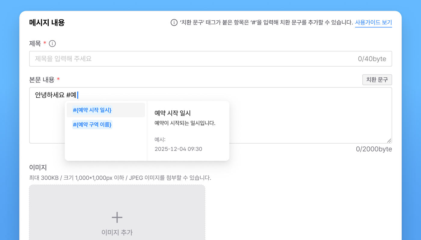Click the 이미지 추가 upload label
This screenshot has height=240, width=421.
(117, 232)
